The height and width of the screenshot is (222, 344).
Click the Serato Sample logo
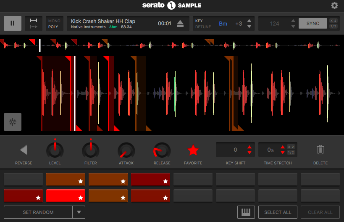pos(172,5)
